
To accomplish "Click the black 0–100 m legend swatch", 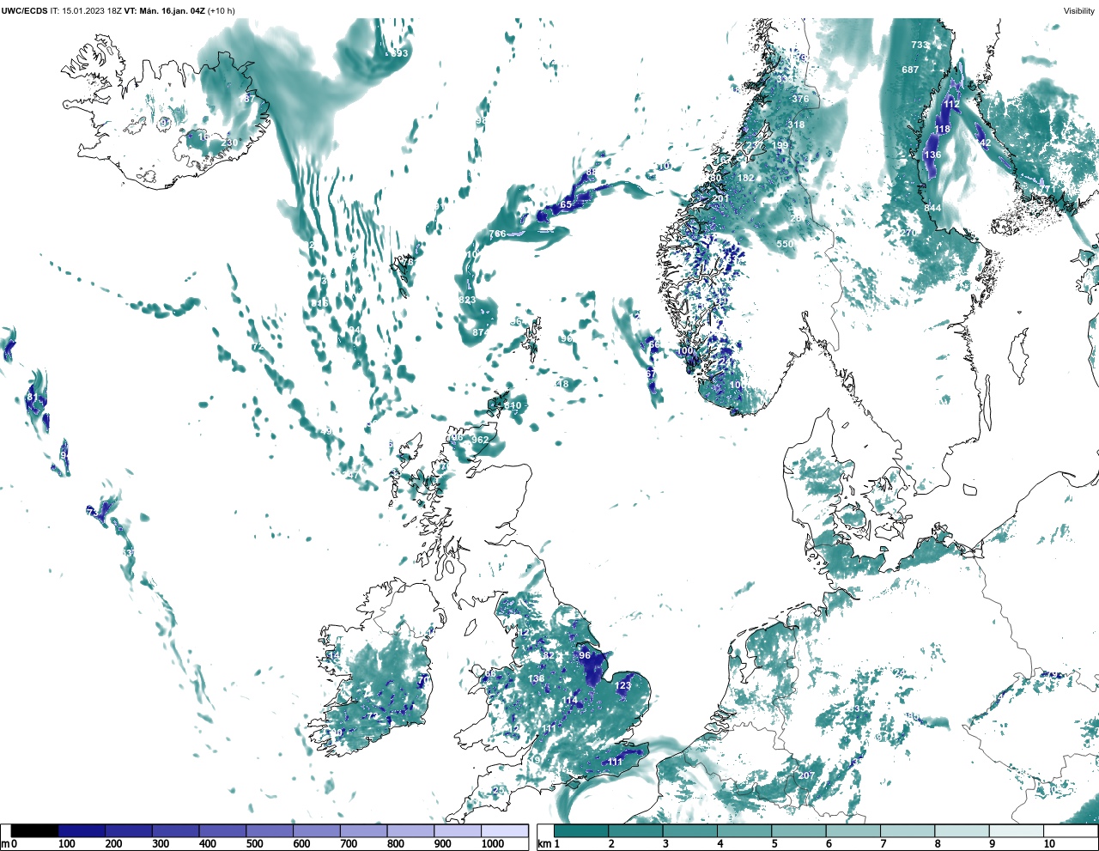I will point(35,830).
